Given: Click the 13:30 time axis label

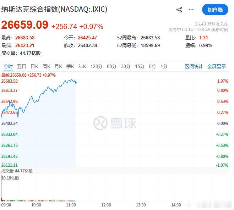Looking at the screenshot, I should (x=141, y=205).
